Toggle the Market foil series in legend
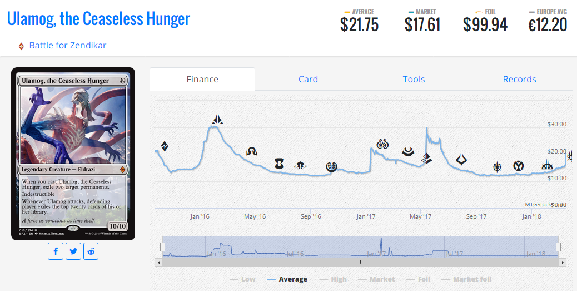The height and width of the screenshot is (291, 577). coord(466,279)
